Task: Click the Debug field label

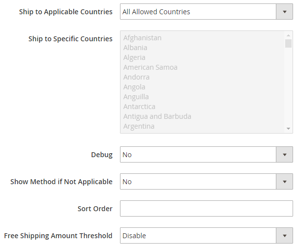Action: (x=102, y=155)
